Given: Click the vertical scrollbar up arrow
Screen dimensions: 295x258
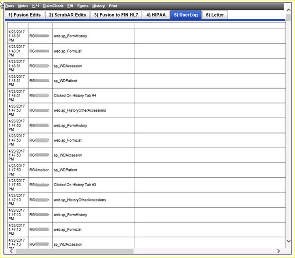Looking at the screenshot, I should point(289,26).
